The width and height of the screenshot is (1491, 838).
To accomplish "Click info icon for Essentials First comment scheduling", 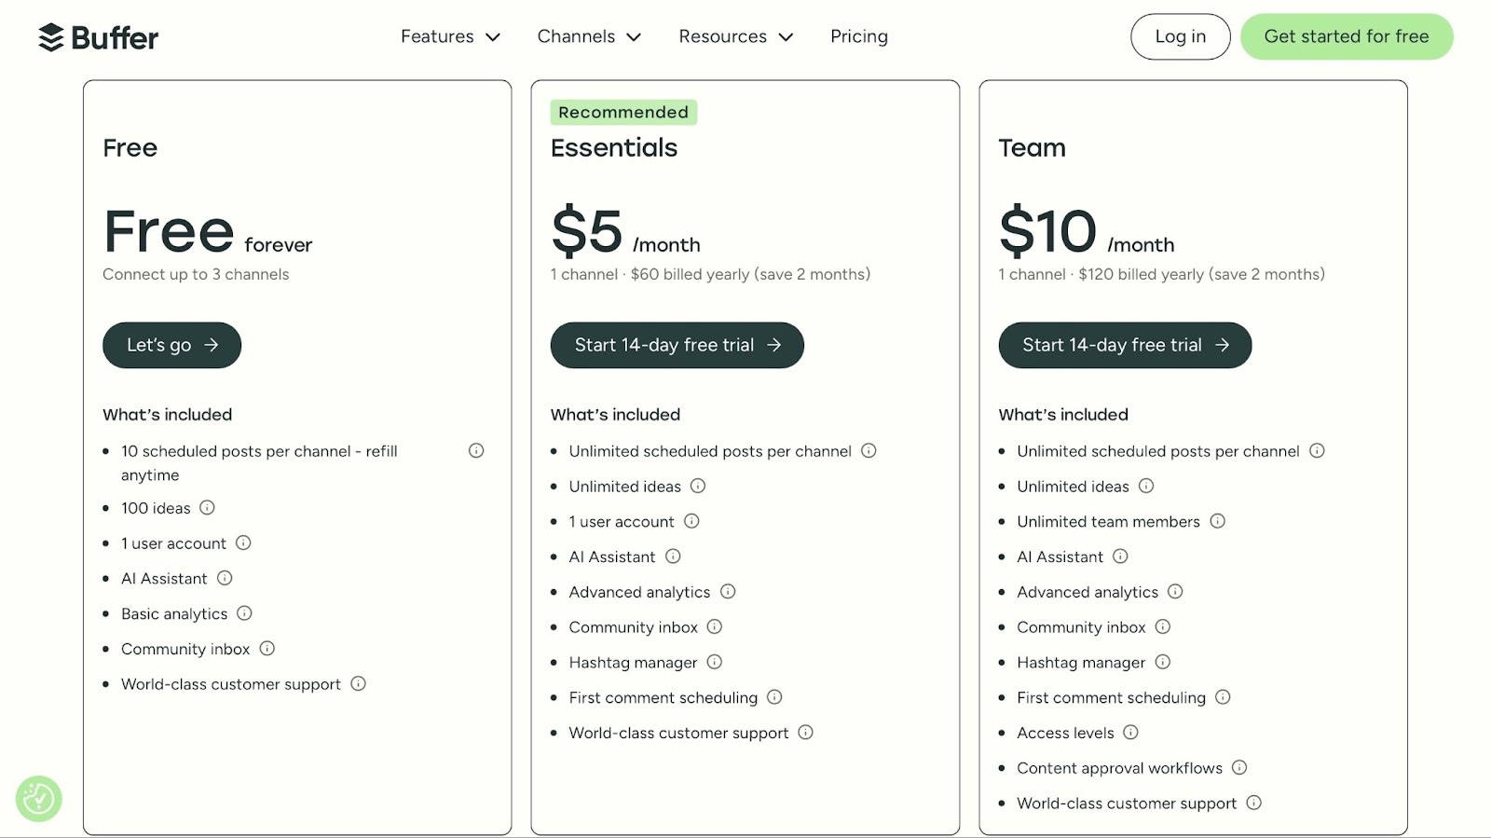I will [774, 697].
